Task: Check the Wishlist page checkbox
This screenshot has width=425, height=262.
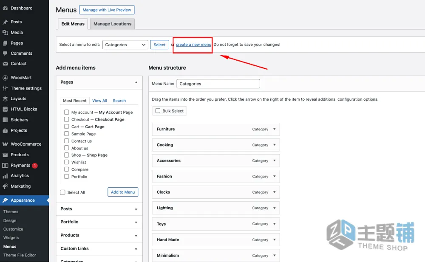Action: click(x=66, y=162)
